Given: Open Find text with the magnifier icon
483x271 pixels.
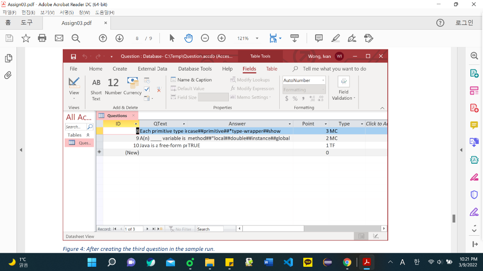Looking at the screenshot, I should (x=76, y=38).
